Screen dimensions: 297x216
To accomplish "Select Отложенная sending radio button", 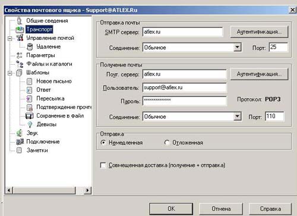I will point(167,142).
